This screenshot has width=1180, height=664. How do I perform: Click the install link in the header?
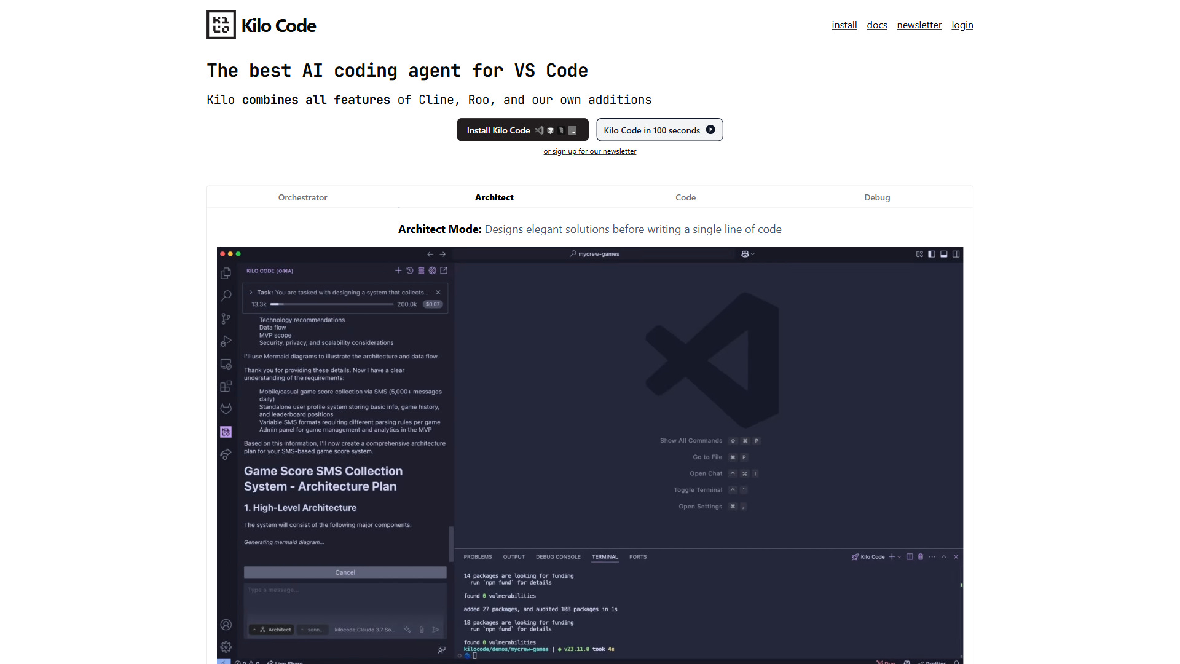pyautogui.click(x=844, y=25)
